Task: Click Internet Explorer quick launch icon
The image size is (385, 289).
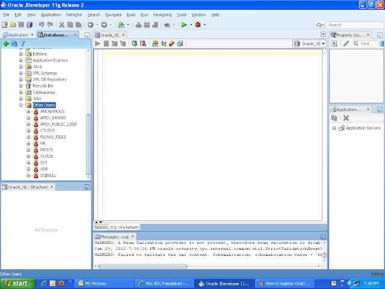Action: [44, 284]
